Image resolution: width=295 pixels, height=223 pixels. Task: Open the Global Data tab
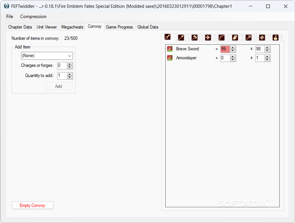click(148, 27)
